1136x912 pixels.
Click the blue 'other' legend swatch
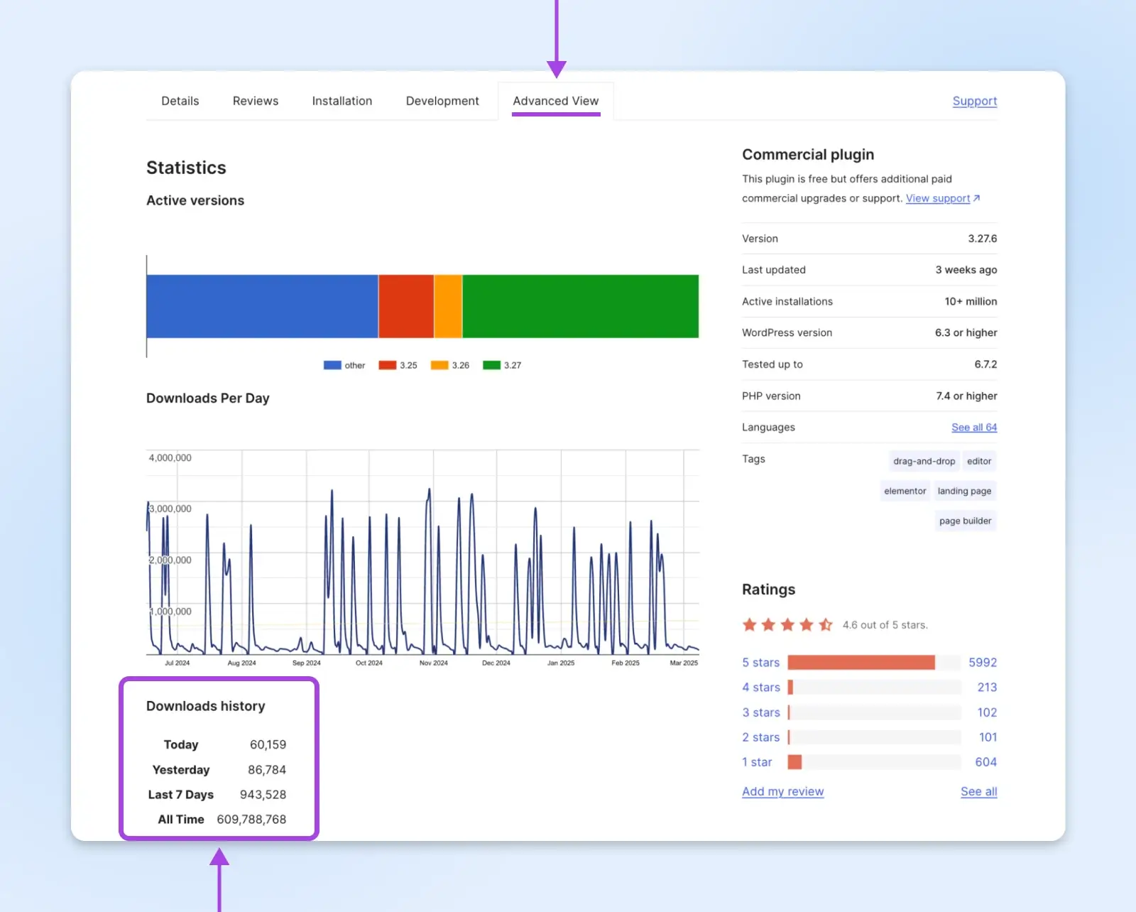332,365
